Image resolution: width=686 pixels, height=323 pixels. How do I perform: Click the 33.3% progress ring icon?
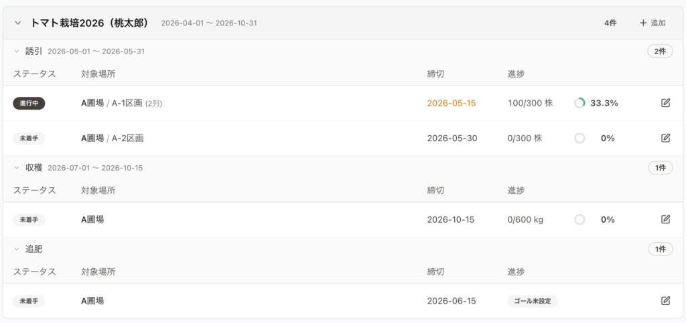pyautogui.click(x=579, y=103)
